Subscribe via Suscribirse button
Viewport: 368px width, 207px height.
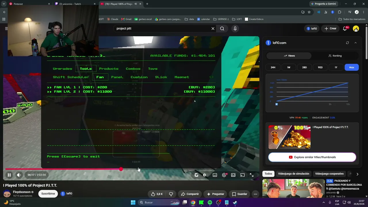(x=48, y=194)
